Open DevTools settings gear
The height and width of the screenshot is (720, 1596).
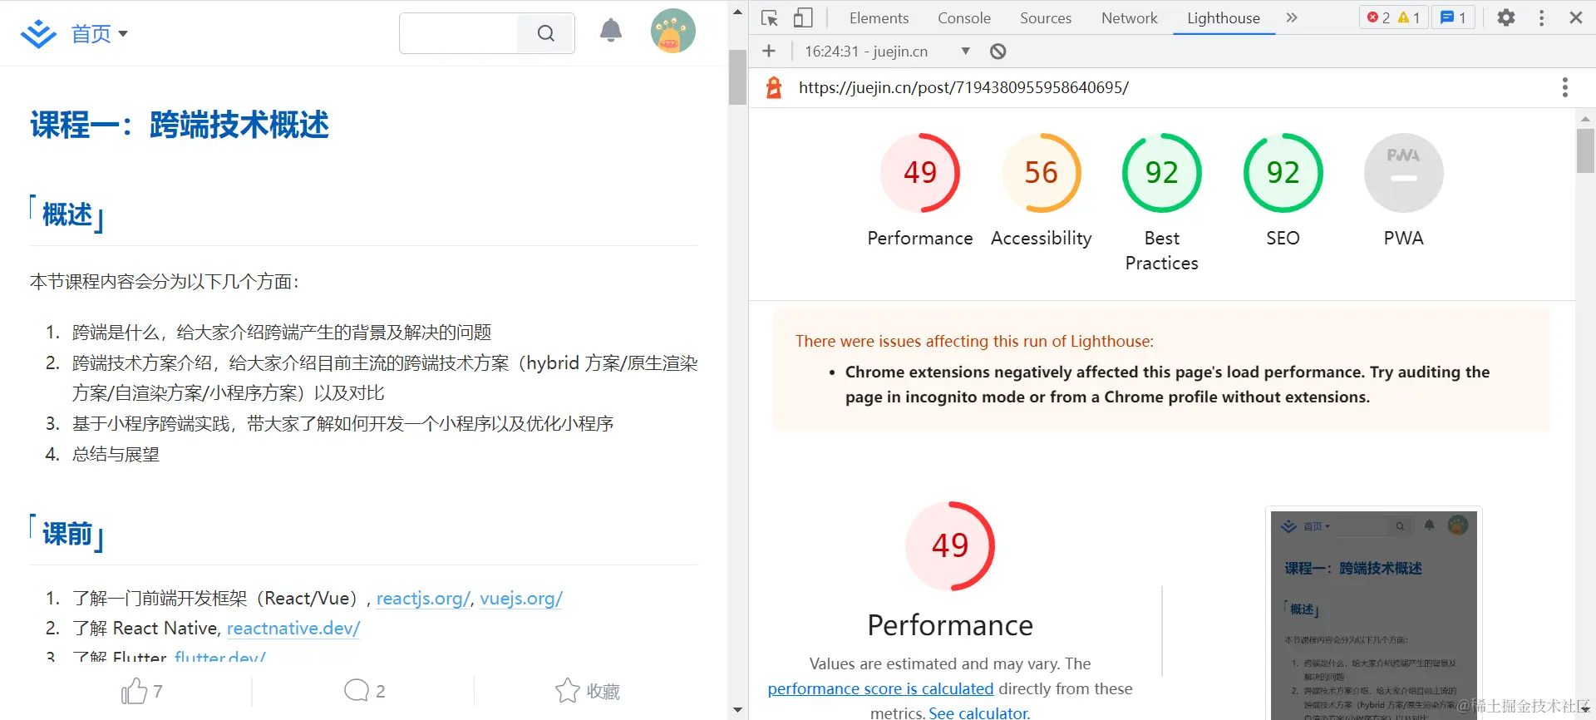(1506, 17)
